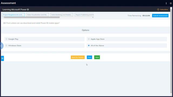Open the three-dot options menu
The image size is (173, 97).
166,3
